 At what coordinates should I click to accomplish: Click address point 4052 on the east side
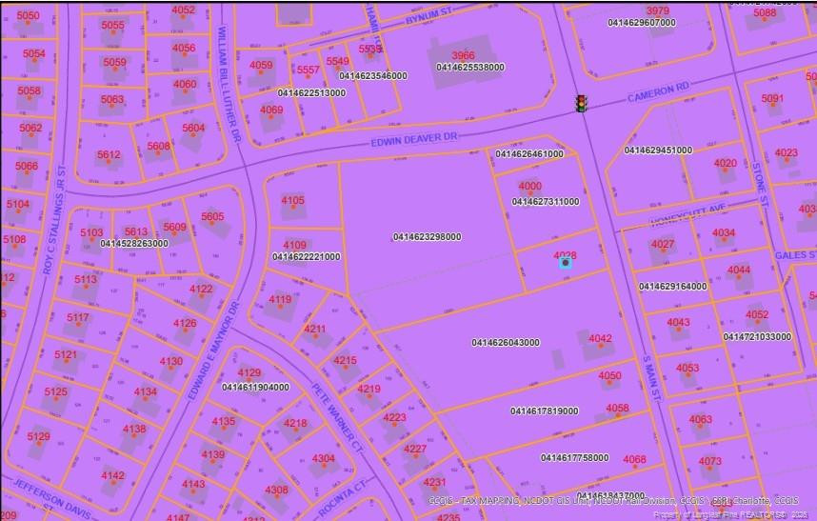click(757, 321)
